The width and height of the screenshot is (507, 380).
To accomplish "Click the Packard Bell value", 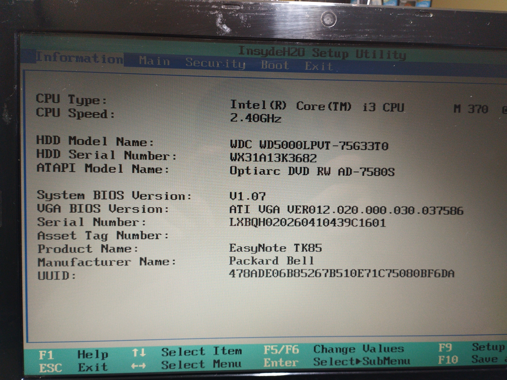I will coord(271,261).
